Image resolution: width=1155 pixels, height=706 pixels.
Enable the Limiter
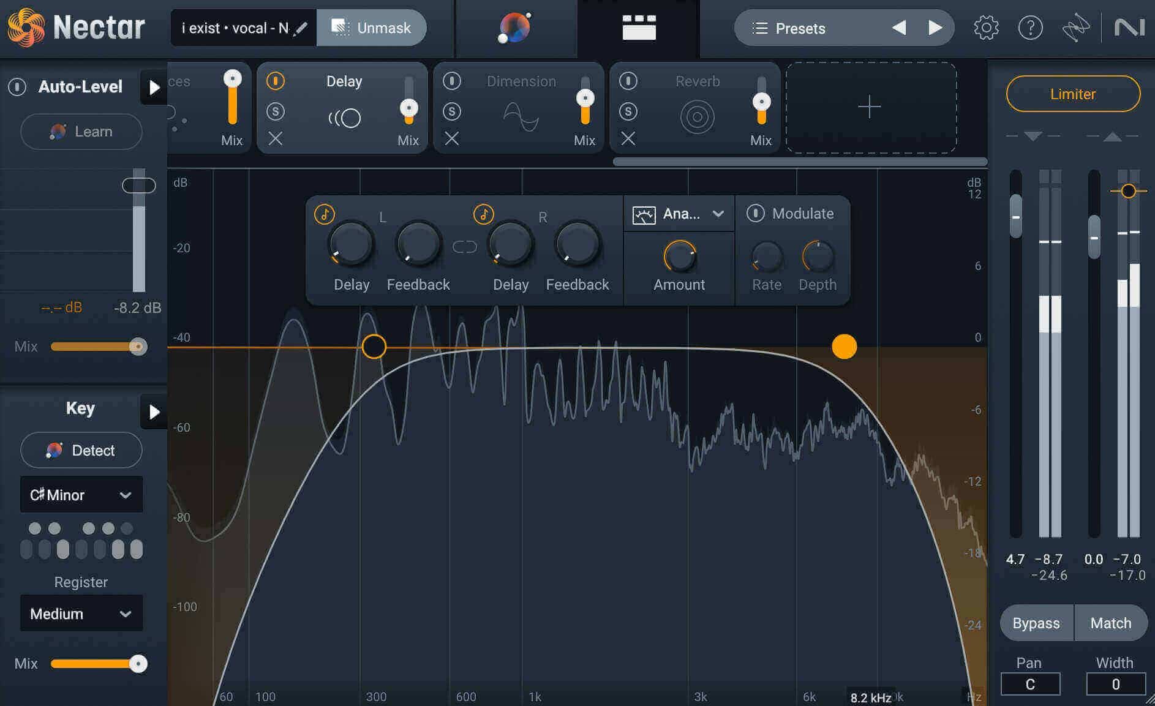pyautogui.click(x=1073, y=94)
